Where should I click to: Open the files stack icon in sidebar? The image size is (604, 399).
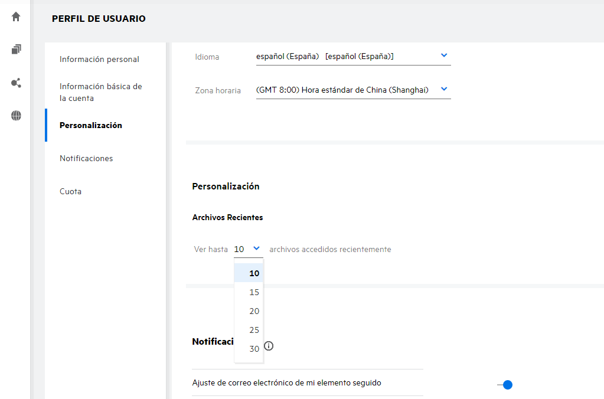click(x=16, y=50)
